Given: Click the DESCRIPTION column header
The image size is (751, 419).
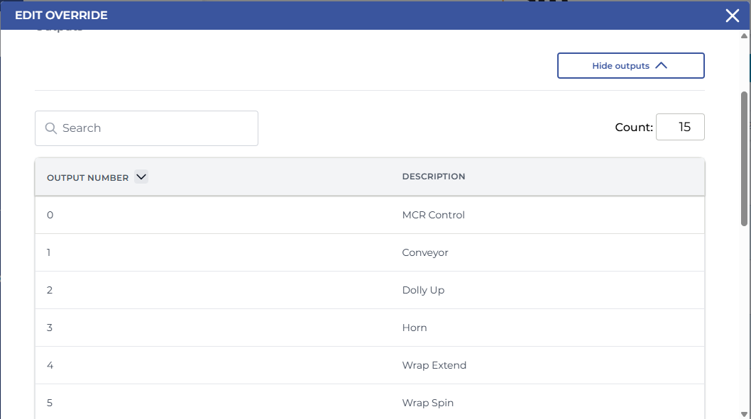Looking at the screenshot, I should [x=433, y=177].
